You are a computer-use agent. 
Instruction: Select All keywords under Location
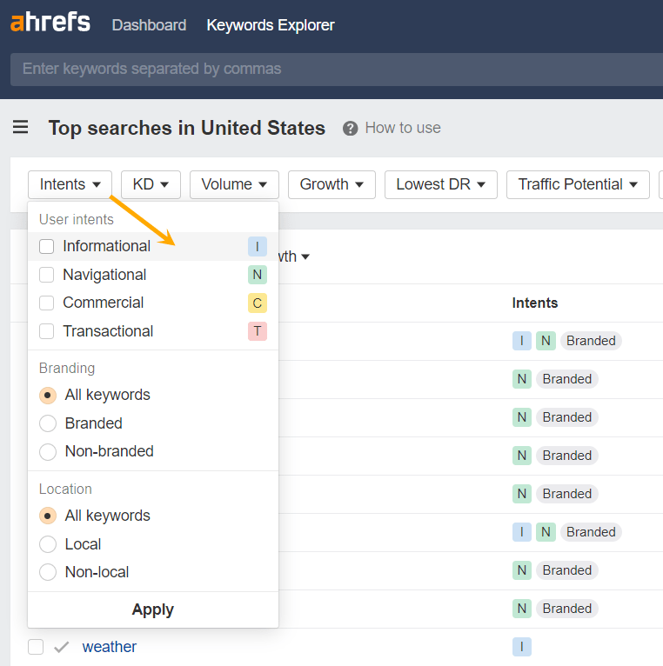pos(48,516)
